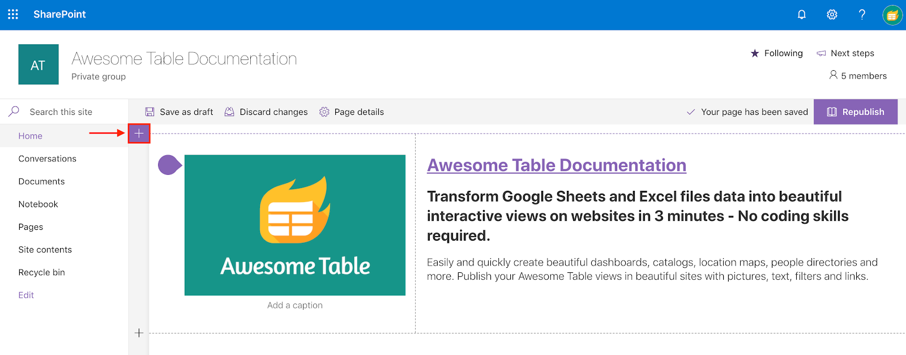
Task: Click the Private group label
Action: [x=99, y=76]
